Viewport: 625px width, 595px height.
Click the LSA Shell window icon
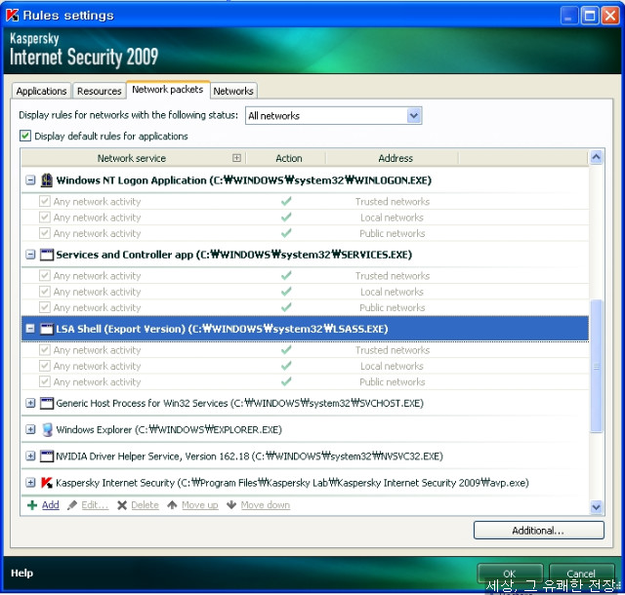[x=47, y=329]
